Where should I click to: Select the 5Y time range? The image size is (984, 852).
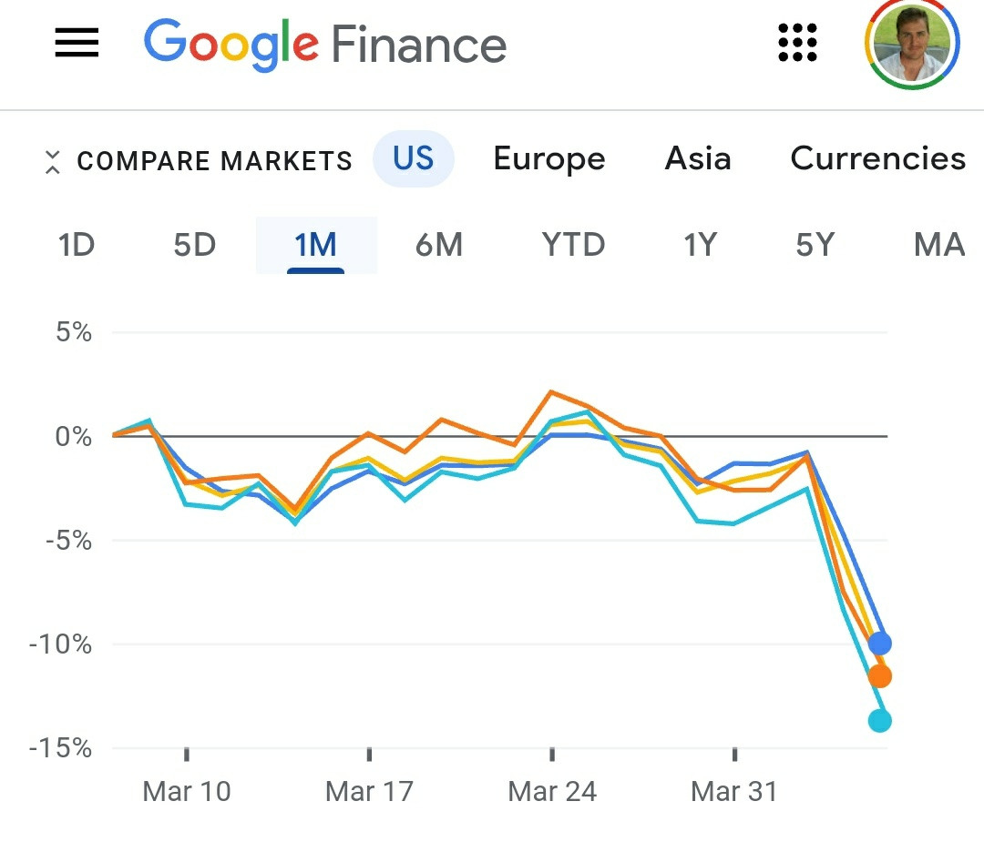[815, 245]
